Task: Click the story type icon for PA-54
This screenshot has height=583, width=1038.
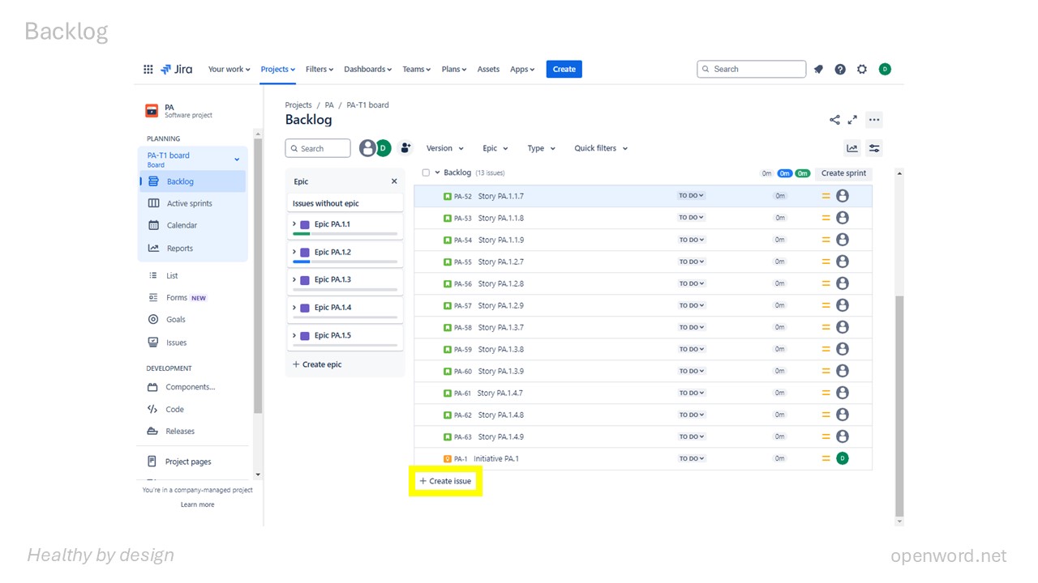Action: [447, 240]
